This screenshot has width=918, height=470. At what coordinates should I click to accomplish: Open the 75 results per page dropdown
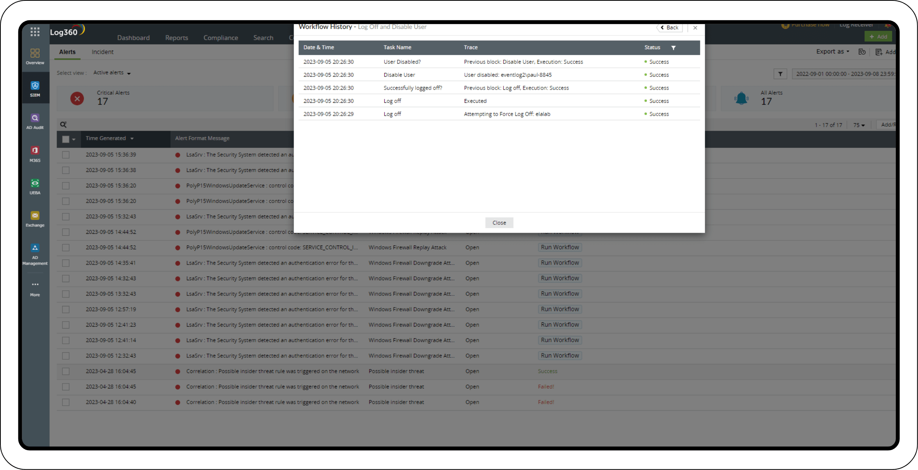(859, 125)
